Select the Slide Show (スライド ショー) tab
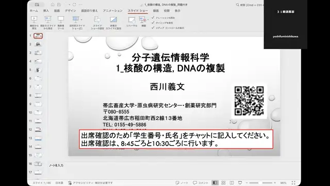The width and height of the screenshot is (330, 186). [x=138, y=11]
